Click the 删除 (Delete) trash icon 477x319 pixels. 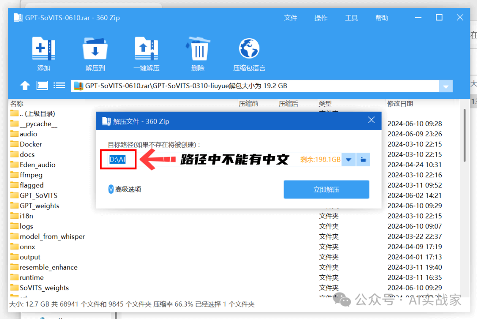click(x=198, y=49)
